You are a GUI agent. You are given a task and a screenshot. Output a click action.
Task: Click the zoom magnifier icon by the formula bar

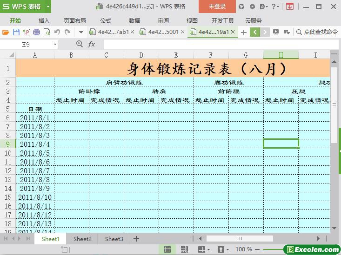coord(80,44)
